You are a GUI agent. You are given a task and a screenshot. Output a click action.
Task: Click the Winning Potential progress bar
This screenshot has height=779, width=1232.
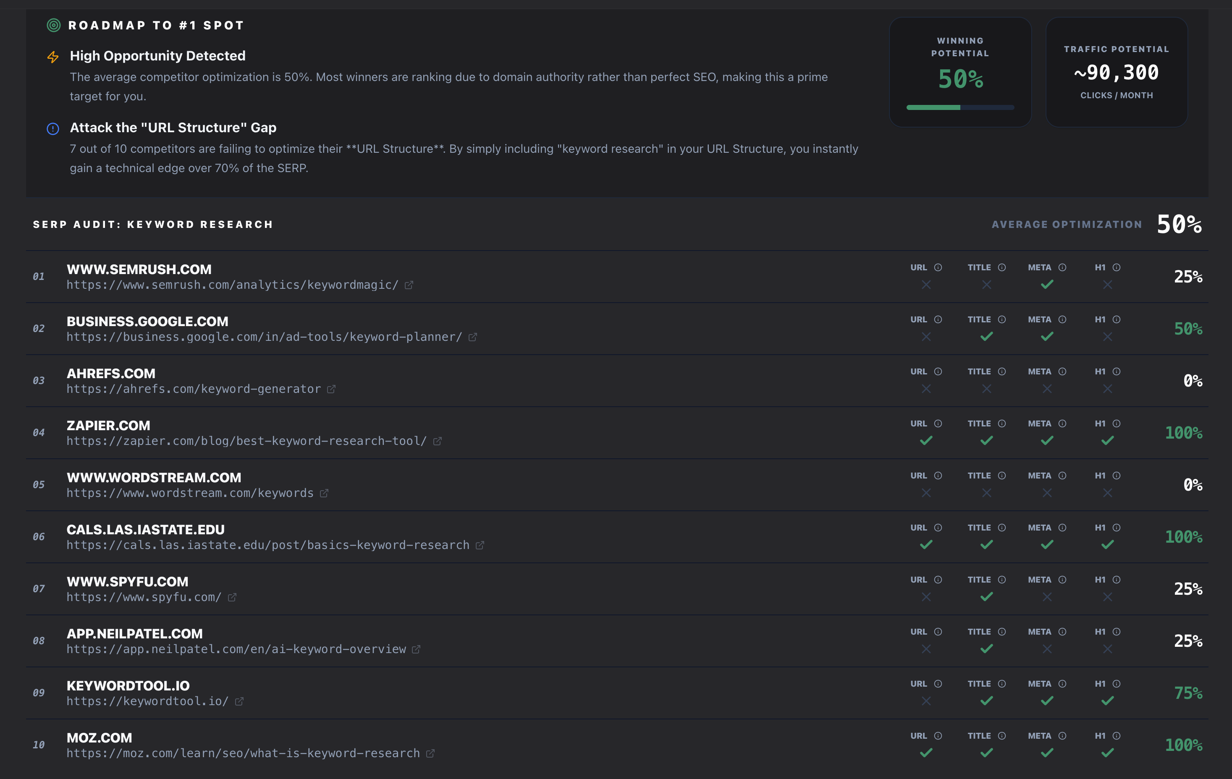pyautogui.click(x=960, y=107)
